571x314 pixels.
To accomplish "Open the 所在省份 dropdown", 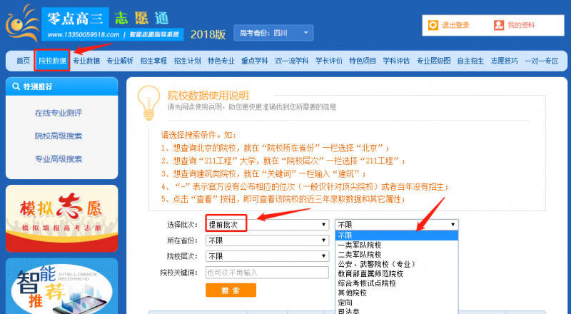I will click(267, 240).
